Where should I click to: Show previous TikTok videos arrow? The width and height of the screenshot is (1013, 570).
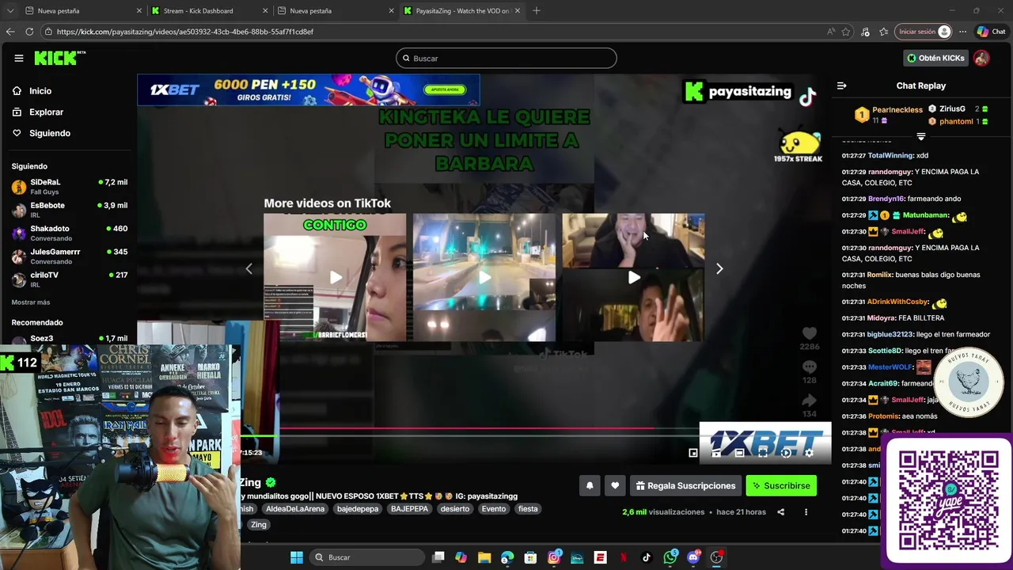tap(249, 269)
